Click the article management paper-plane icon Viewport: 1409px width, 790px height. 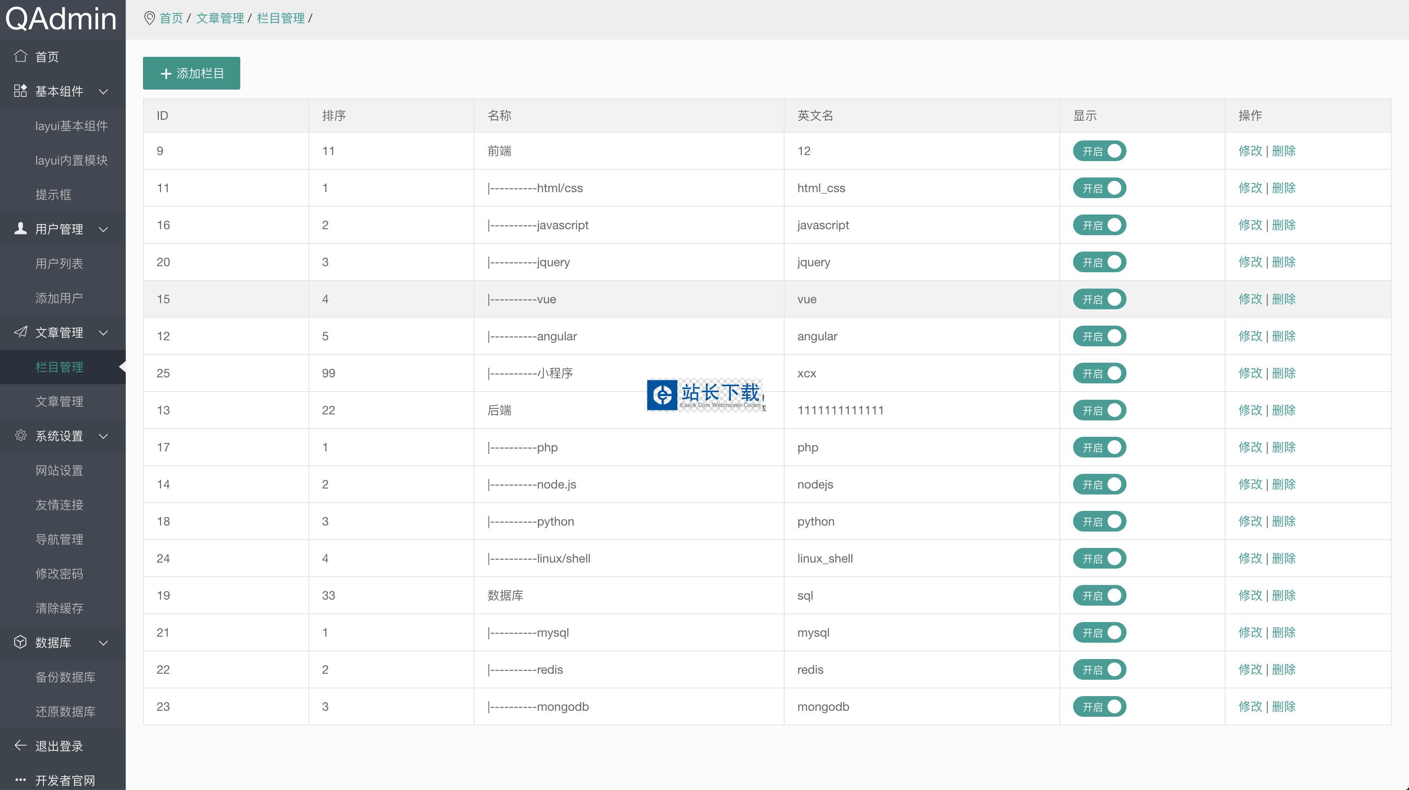coord(20,332)
